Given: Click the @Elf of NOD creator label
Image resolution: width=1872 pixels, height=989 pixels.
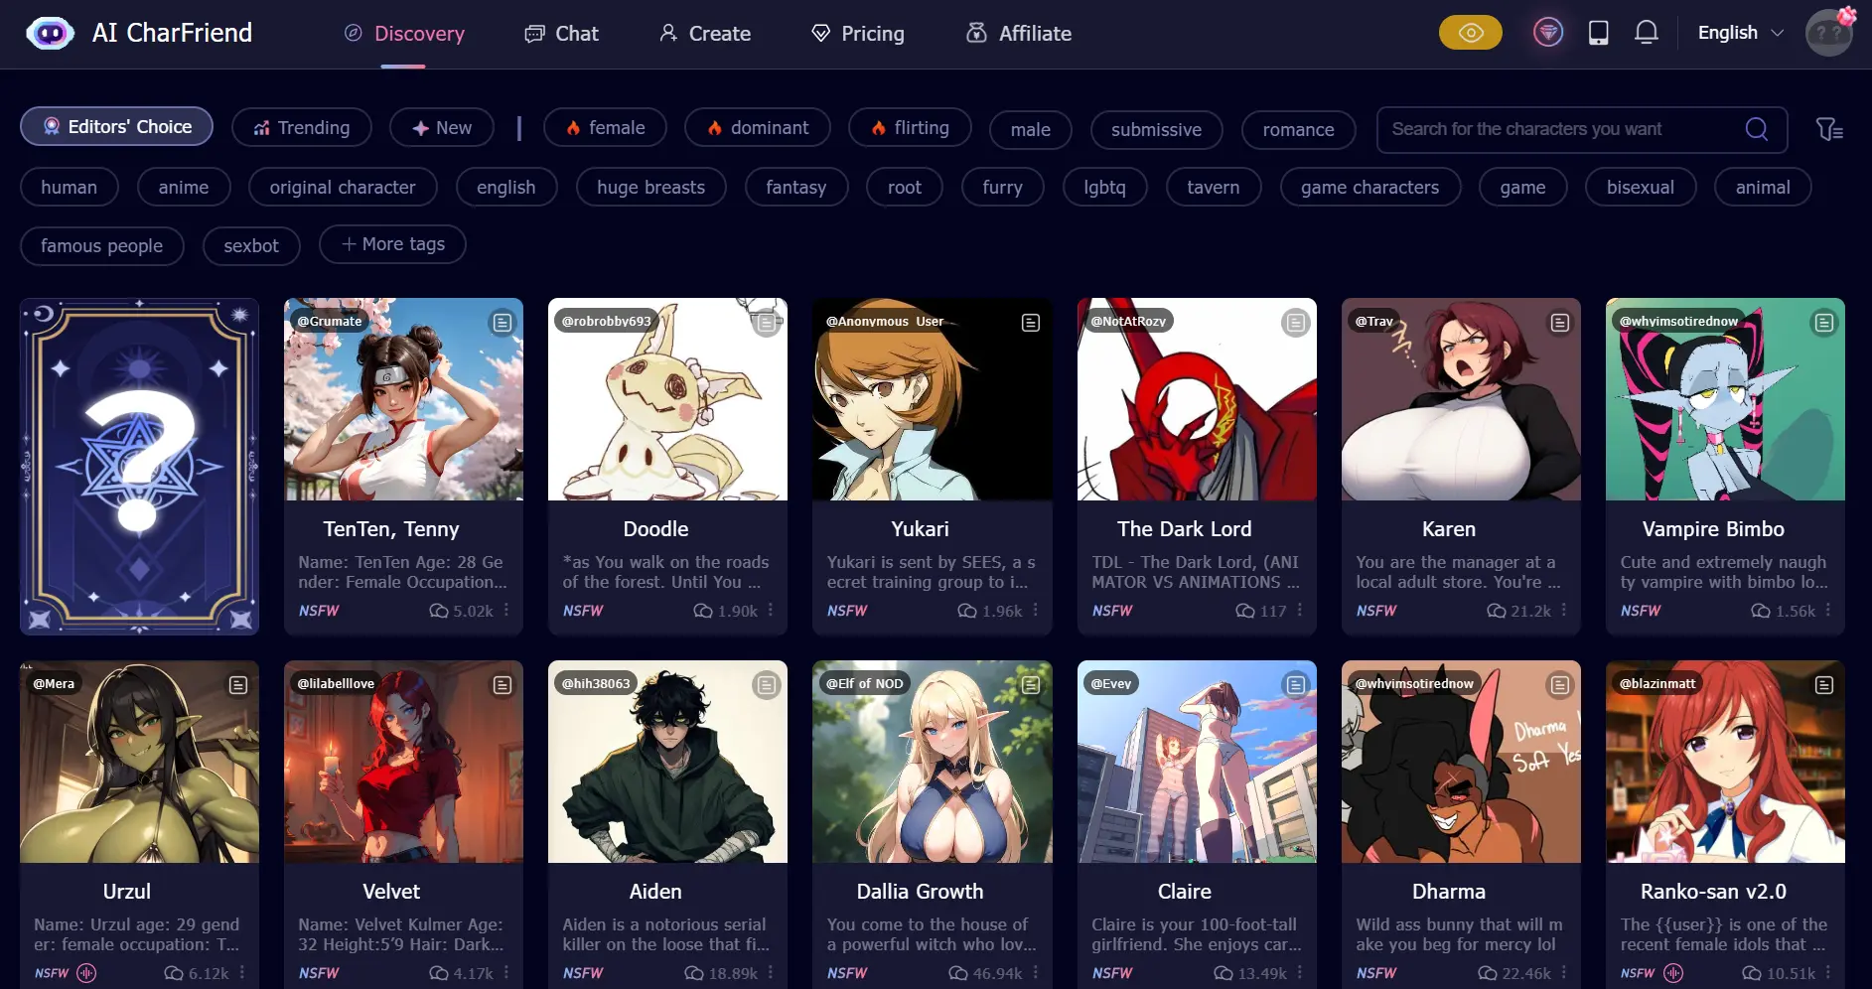Looking at the screenshot, I should coord(864,683).
